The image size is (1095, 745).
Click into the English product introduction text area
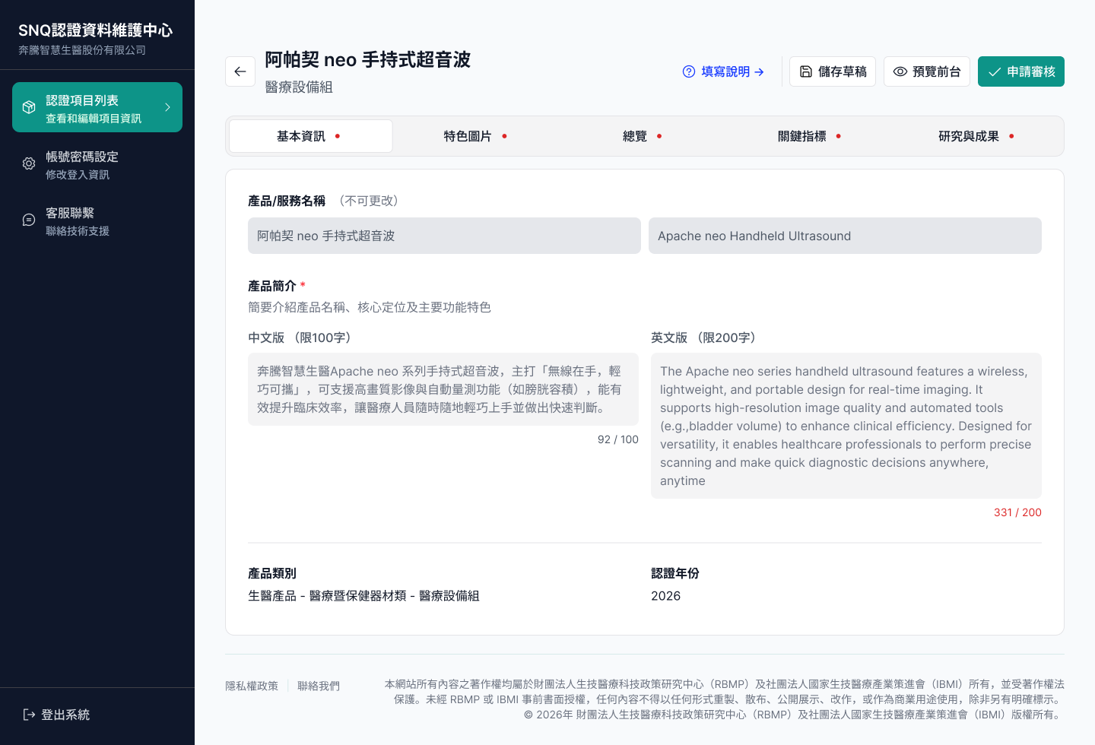tap(846, 426)
